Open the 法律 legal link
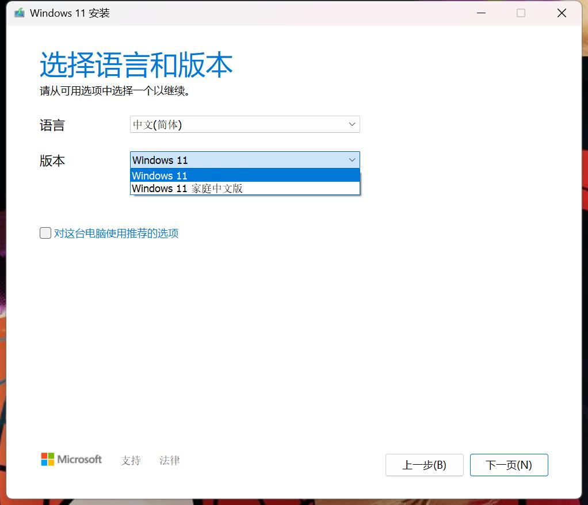The width and height of the screenshot is (588, 505). 169,460
